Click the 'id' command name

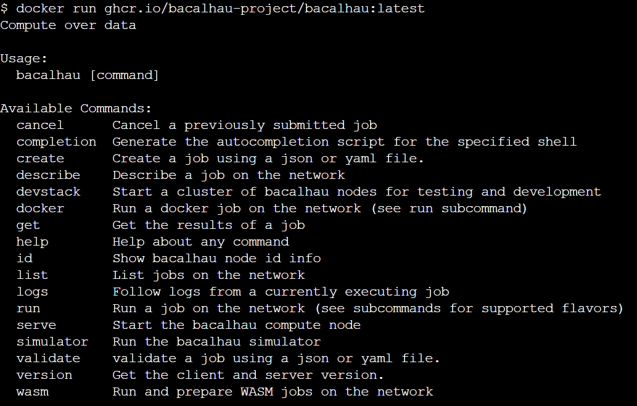click(x=25, y=259)
